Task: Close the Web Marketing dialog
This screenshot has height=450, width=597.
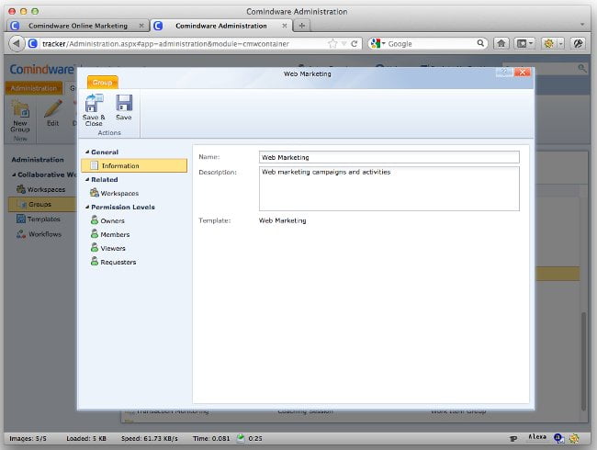Action: click(523, 72)
